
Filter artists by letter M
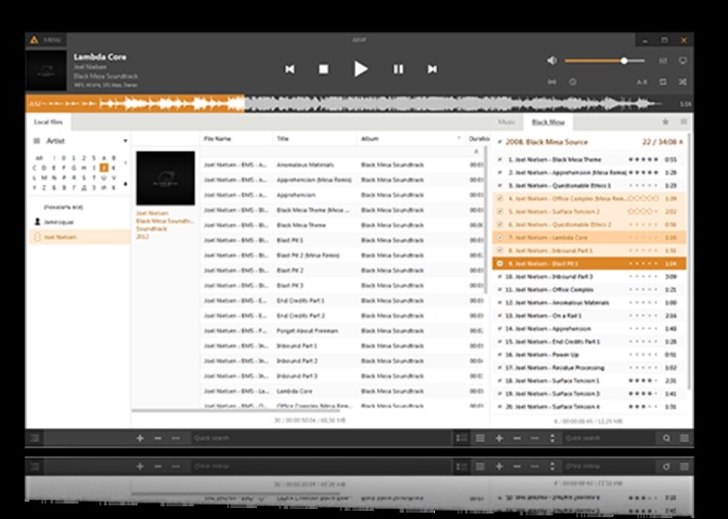coord(44,177)
